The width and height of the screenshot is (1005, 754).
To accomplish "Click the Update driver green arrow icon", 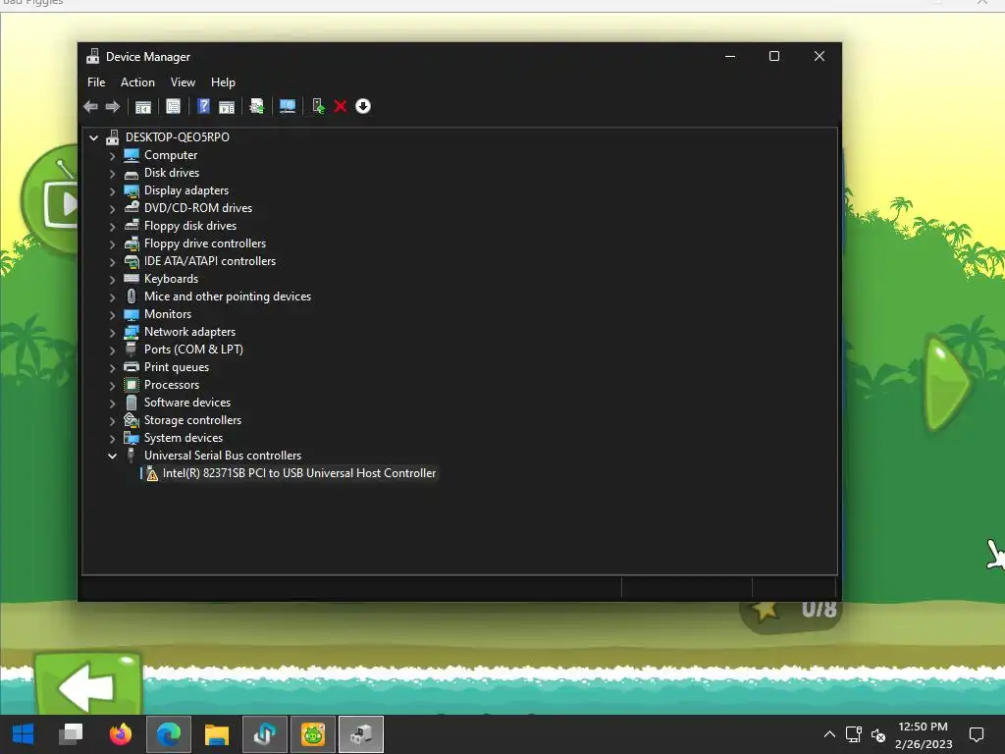I will (318, 106).
